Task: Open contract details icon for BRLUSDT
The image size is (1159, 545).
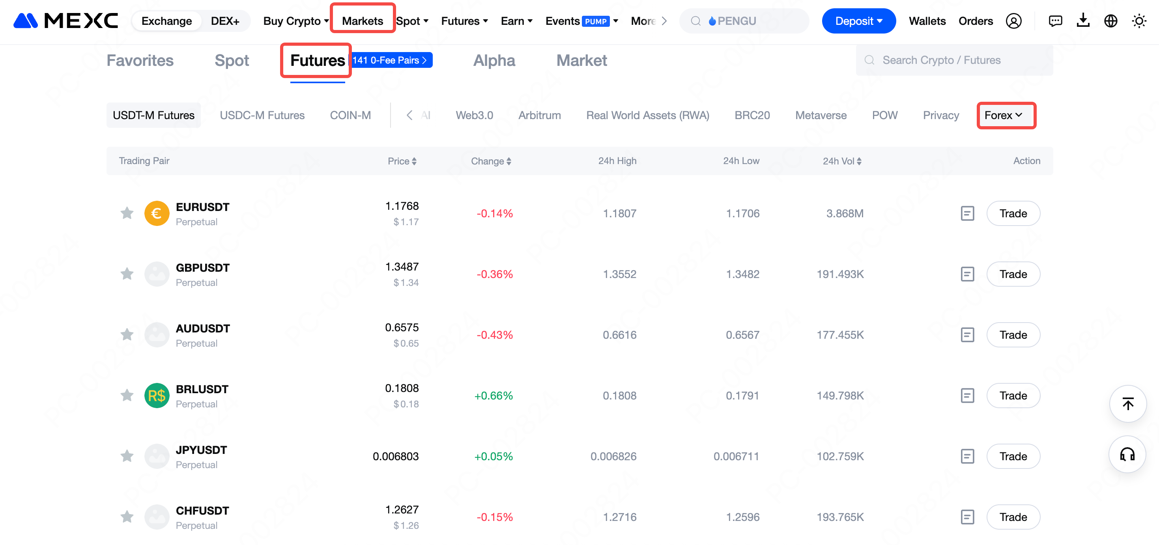Action: [x=967, y=395]
